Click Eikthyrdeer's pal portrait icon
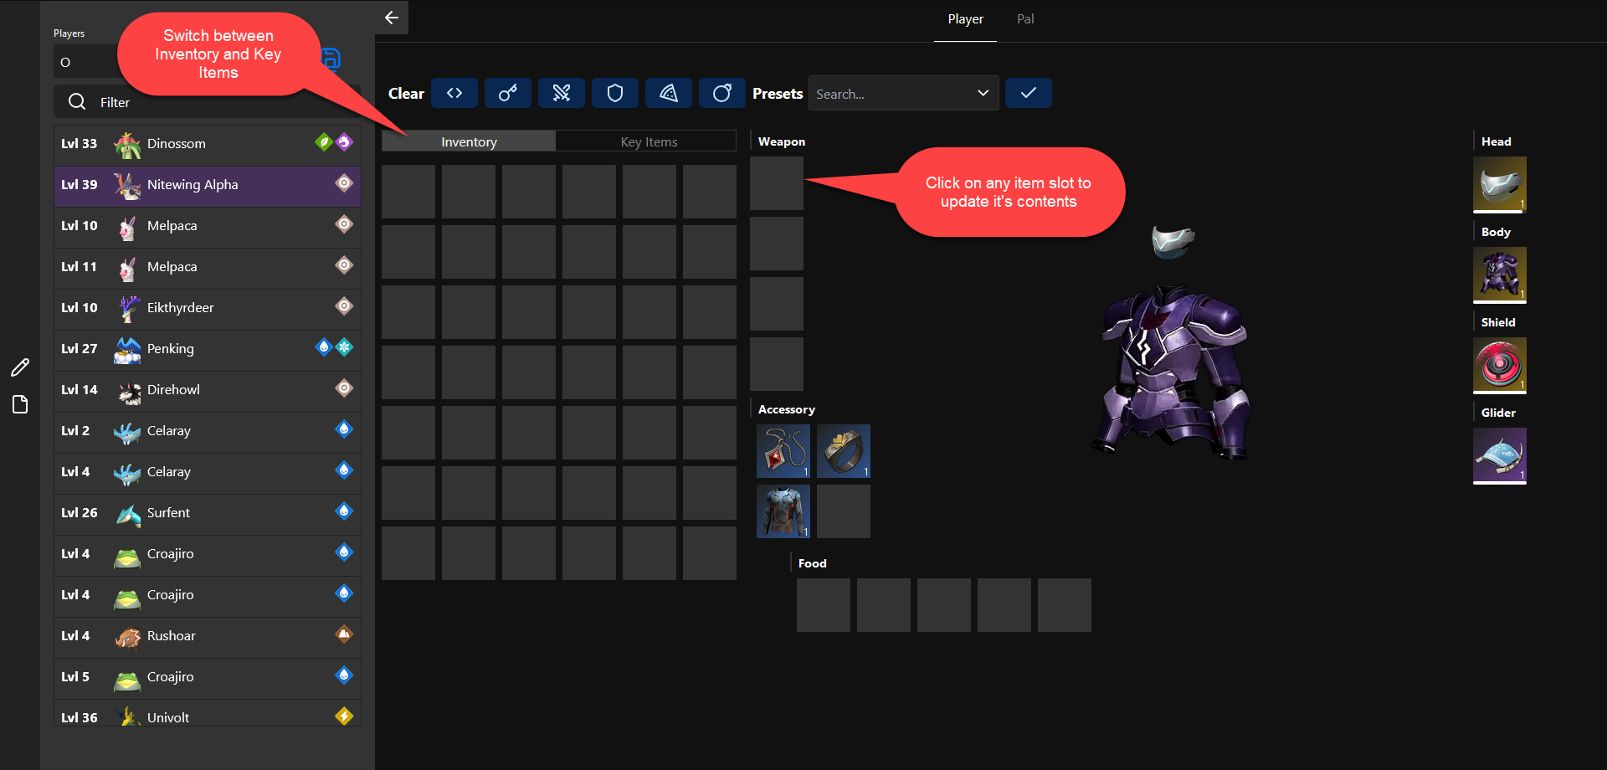The image size is (1607, 770). 127,308
